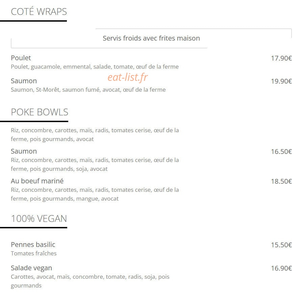This screenshot has width=301, height=298.
Task: Select the Saumon poke bowl item
Action: [x=24, y=151]
